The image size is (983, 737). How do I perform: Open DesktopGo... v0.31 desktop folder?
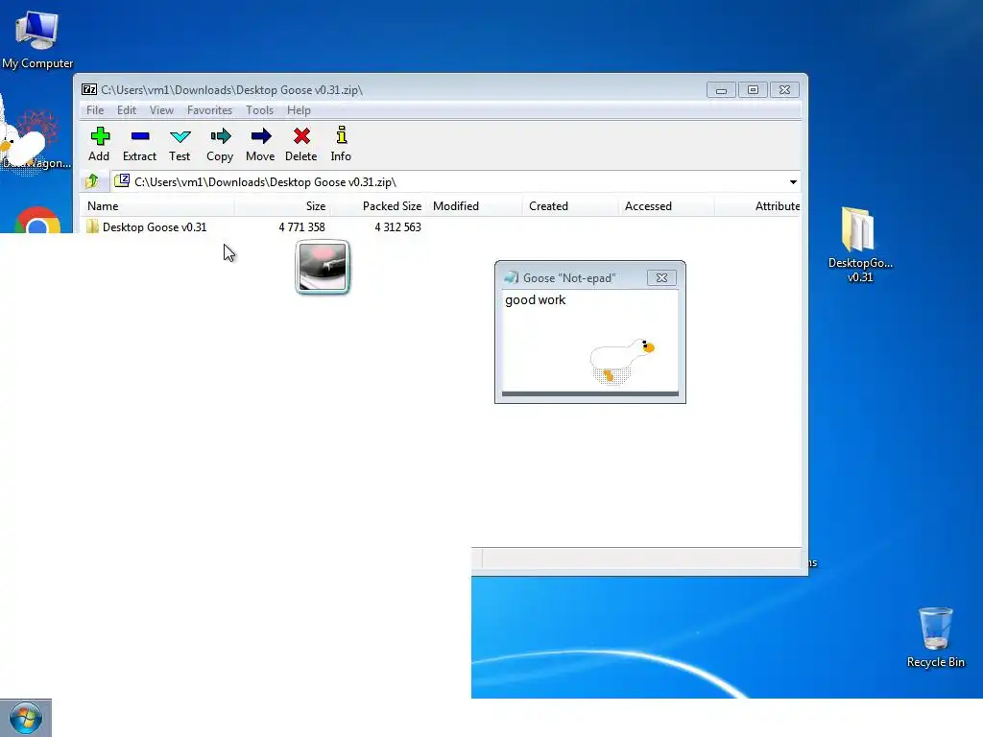(x=859, y=245)
